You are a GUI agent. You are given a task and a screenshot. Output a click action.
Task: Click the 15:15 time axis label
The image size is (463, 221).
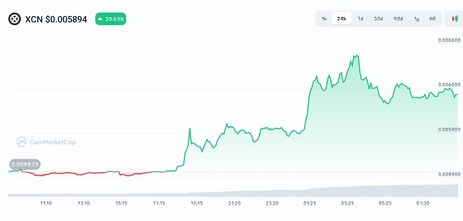[x=121, y=203]
